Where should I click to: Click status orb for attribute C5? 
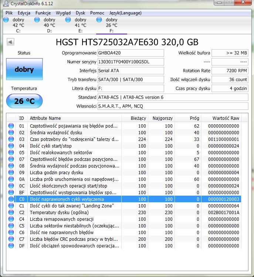pyautogui.click(x=11, y=226)
